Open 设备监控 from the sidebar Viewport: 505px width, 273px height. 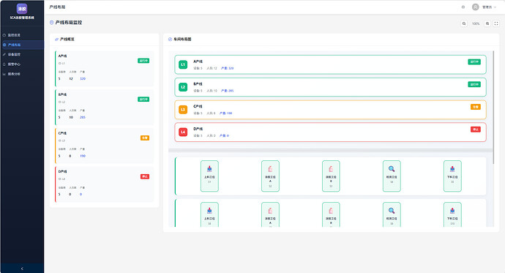[x=22, y=54]
